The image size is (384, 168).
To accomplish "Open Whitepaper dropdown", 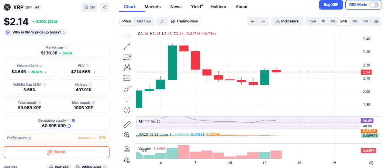I will click(91, 167).
